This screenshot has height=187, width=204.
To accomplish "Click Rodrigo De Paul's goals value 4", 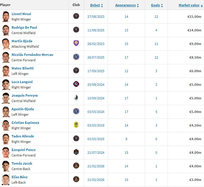I will [156, 30].
